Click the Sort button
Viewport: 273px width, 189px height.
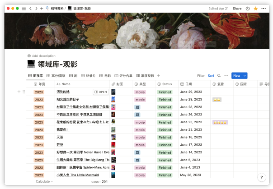tap(211, 76)
